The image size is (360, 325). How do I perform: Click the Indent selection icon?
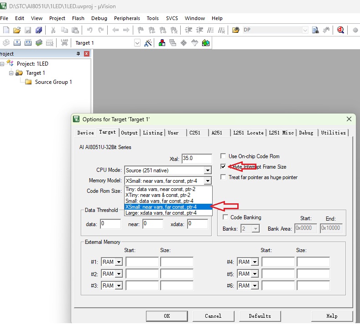188,30
